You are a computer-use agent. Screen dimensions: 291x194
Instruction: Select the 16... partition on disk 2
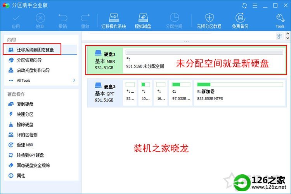click(x=161, y=93)
